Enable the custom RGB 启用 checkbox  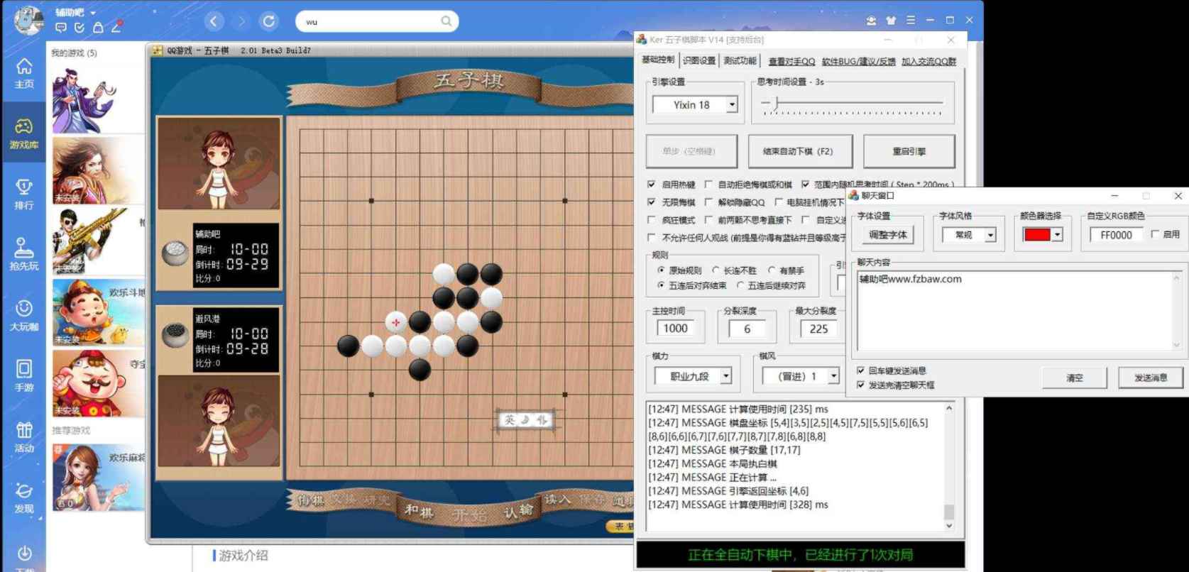click(1155, 234)
